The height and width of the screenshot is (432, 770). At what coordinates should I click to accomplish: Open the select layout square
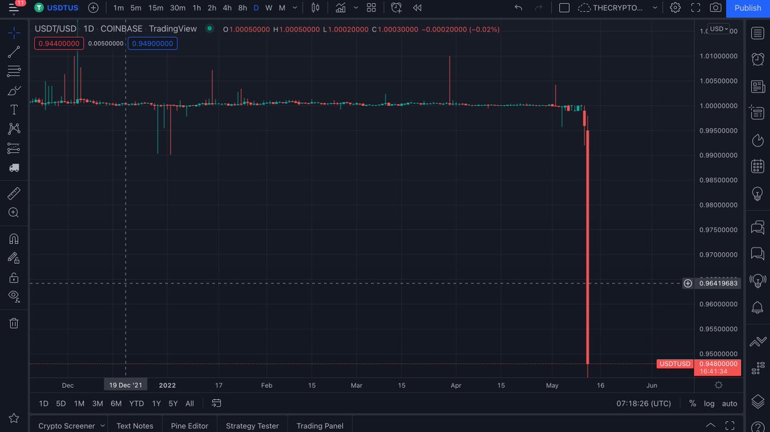tap(564, 8)
